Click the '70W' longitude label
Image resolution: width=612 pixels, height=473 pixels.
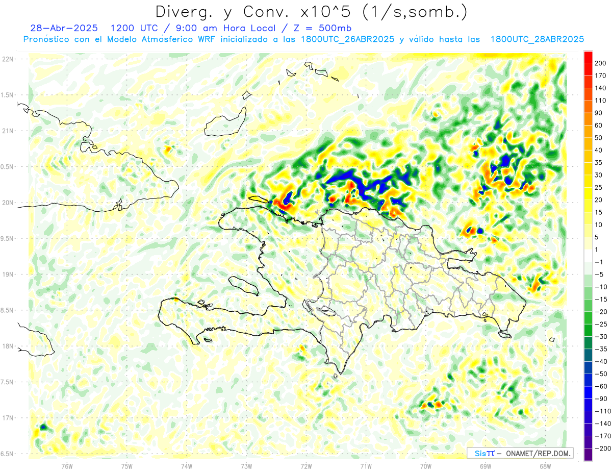(x=426, y=466)
